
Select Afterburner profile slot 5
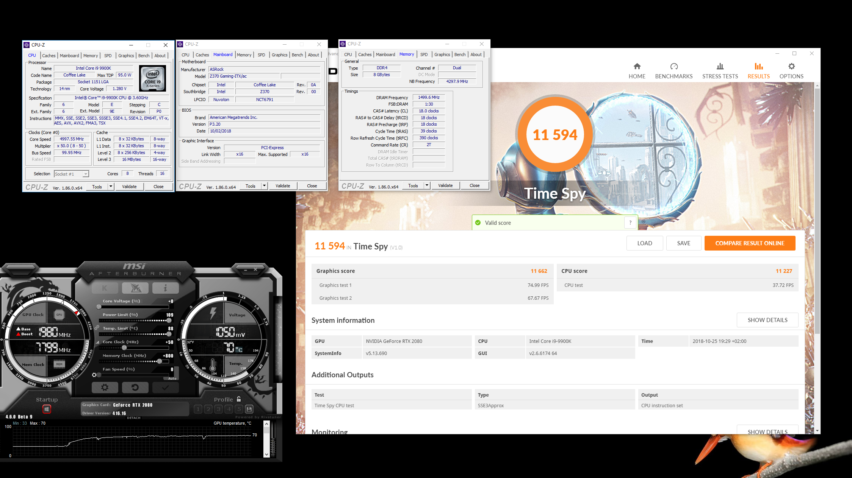[x=239, y=409]
